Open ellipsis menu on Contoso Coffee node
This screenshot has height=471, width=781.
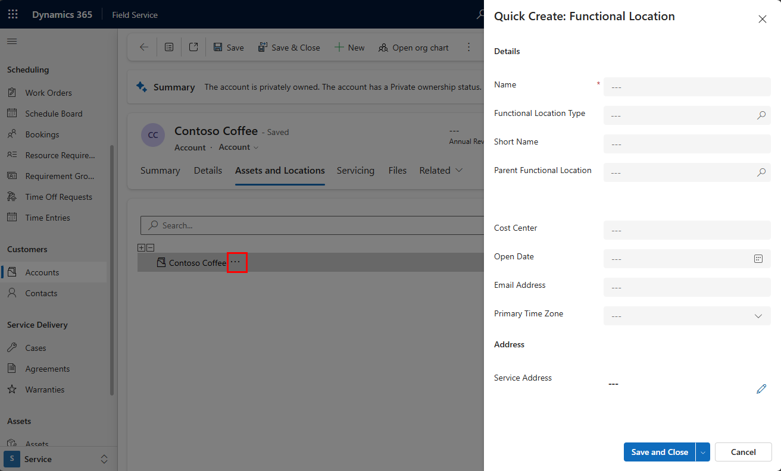pyautogui.click(x=236, y=262)
